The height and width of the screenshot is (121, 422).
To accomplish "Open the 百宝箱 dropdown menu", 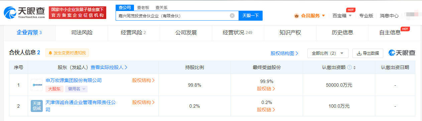I will tap(342, 16).
